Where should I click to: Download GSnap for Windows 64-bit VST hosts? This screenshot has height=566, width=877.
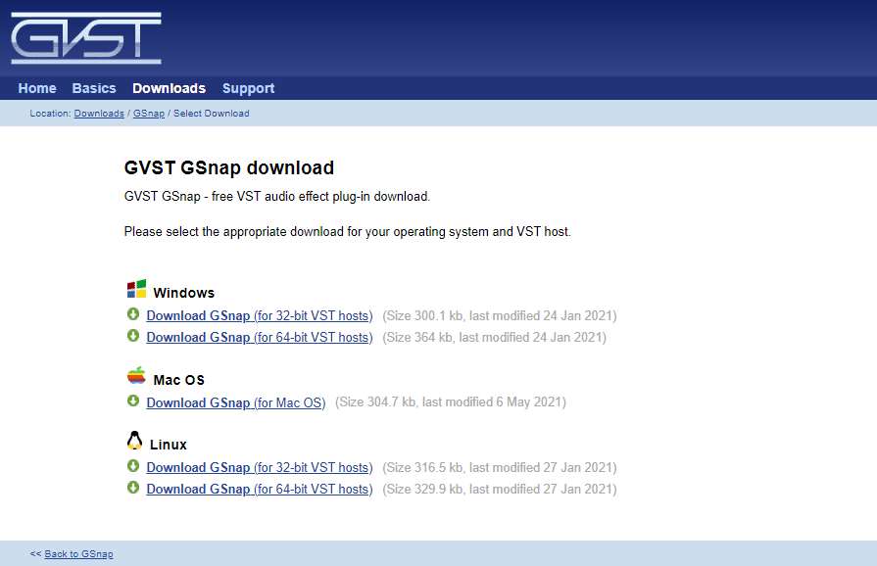[x=260, y=338]
